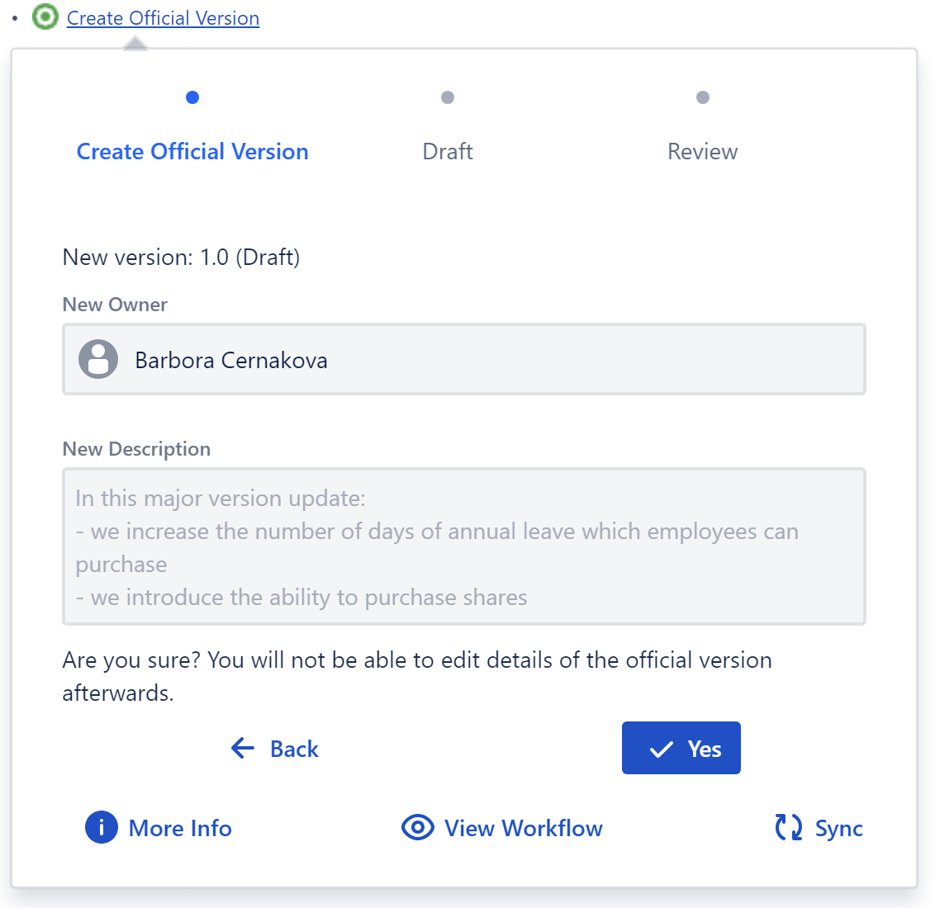Viewport: 935px width, 908px height.
Task: Click the dot above the Review step
Action: point(703,97)
